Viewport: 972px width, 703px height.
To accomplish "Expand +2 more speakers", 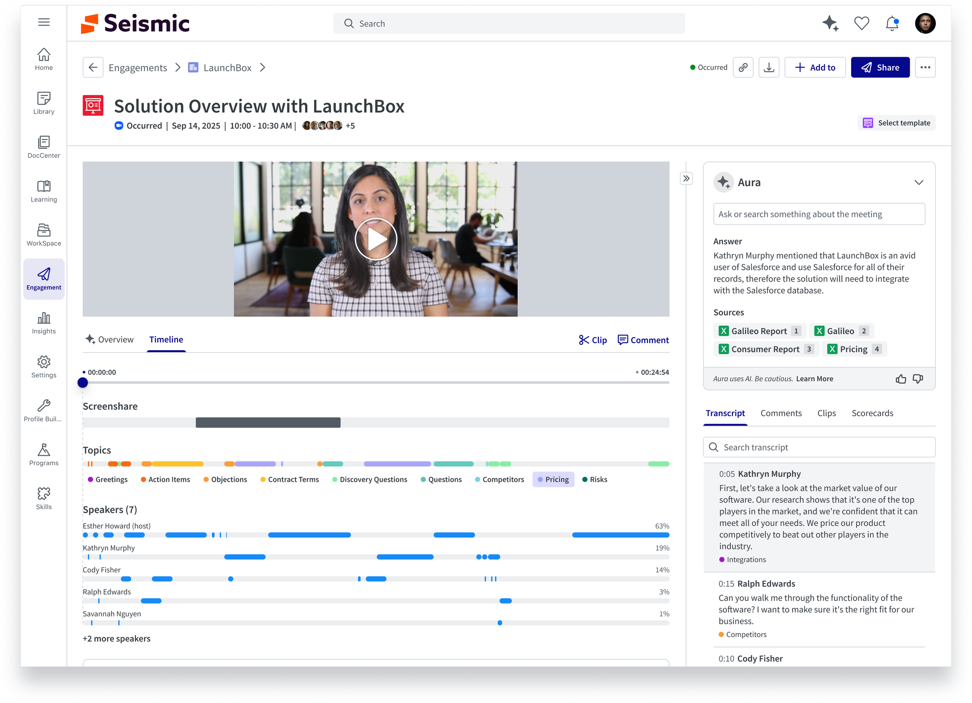I will coord(117,638).
